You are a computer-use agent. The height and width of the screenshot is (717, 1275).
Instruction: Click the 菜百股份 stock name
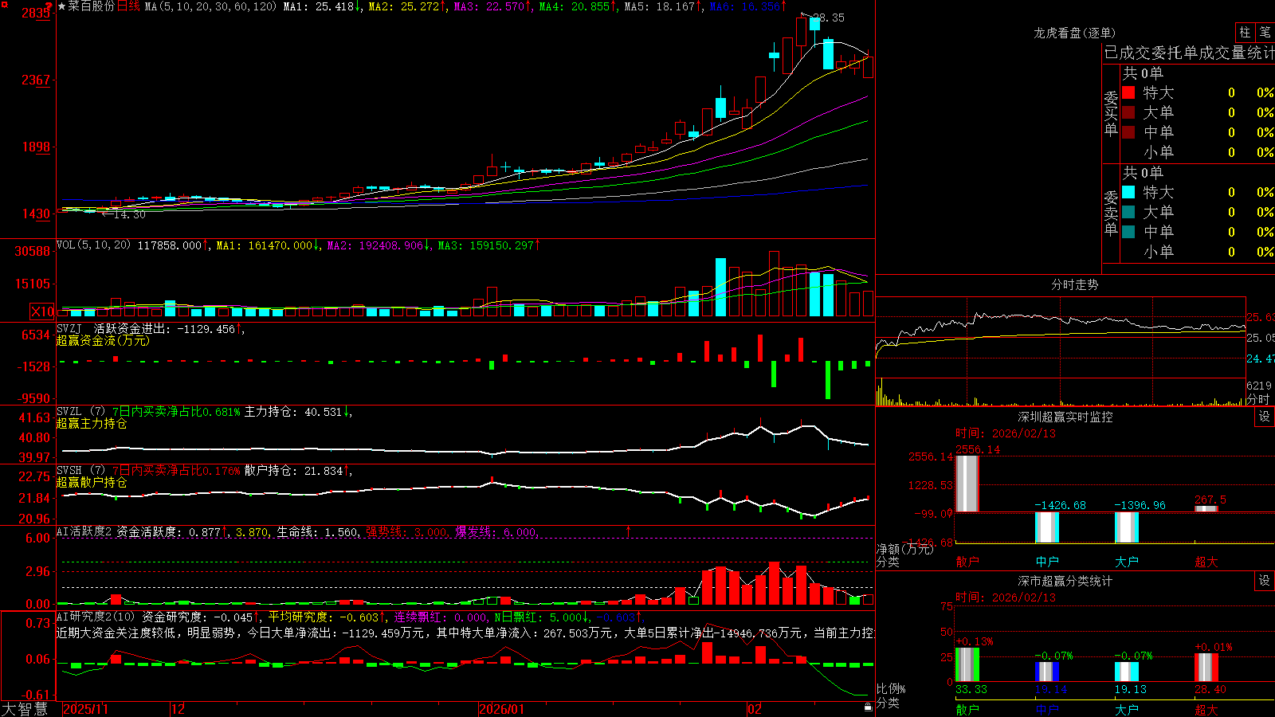(92, 6)
